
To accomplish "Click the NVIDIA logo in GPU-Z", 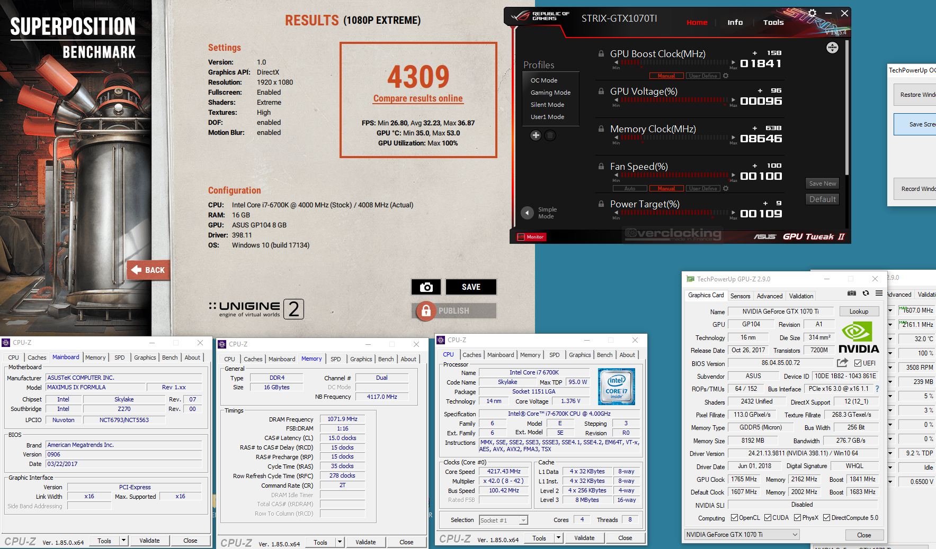I will [858, 337].
